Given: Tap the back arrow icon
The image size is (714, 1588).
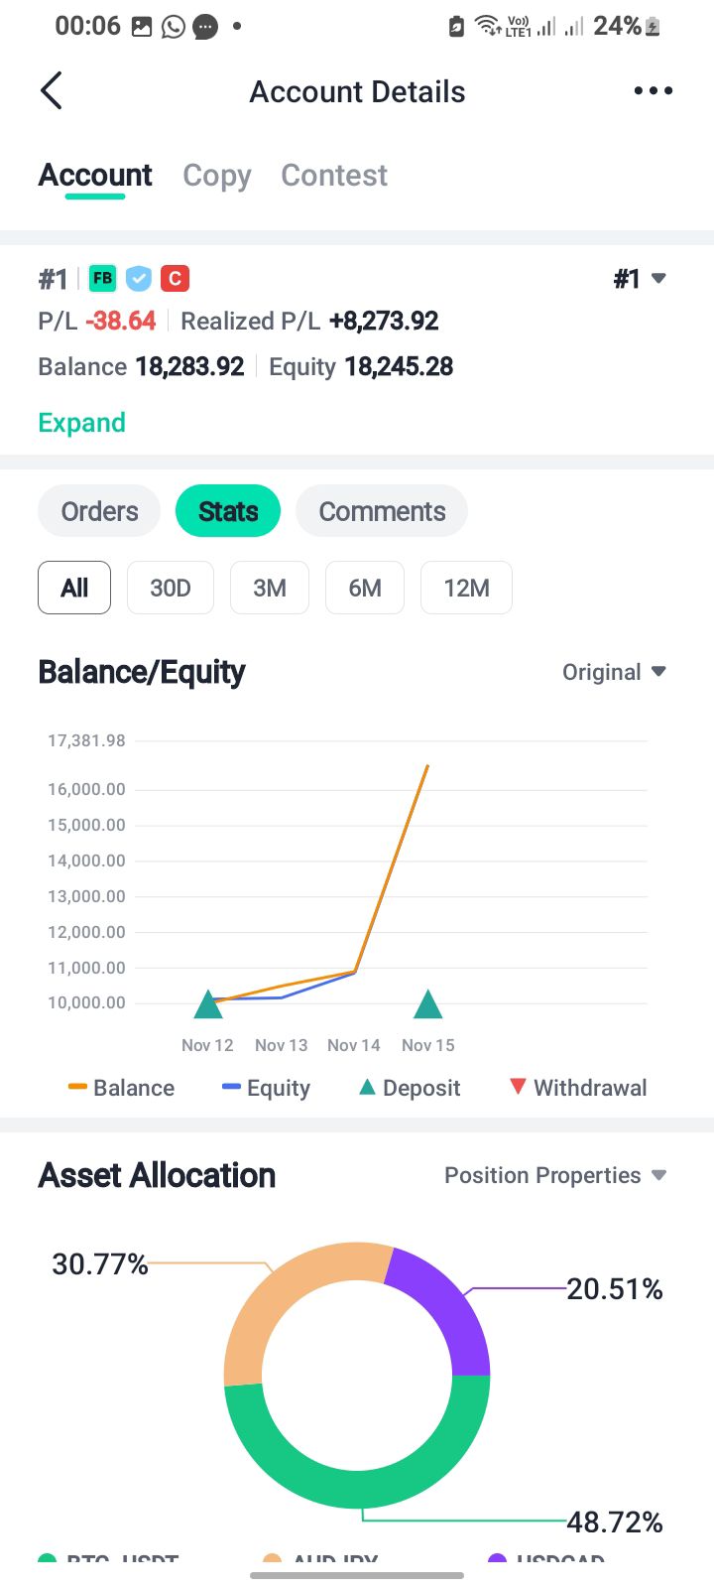Looking at the screenshot, I should click(x=52, y=91).
